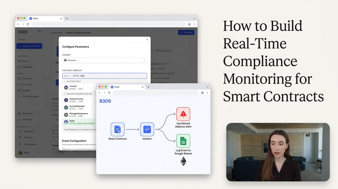Click the Transfer event icon
338x189 pixels.
click(x=66, y=87)
